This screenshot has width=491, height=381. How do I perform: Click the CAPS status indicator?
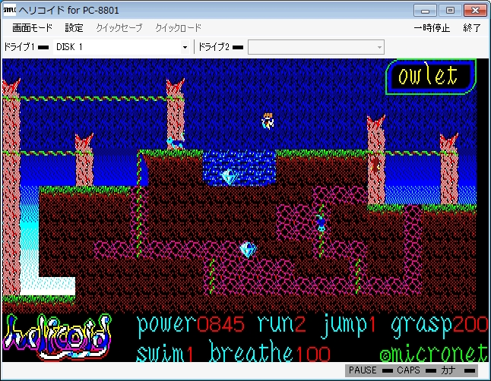[x=417, y=370]
